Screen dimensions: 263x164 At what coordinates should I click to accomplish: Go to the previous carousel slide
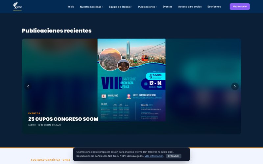click(x=28, y=86)
